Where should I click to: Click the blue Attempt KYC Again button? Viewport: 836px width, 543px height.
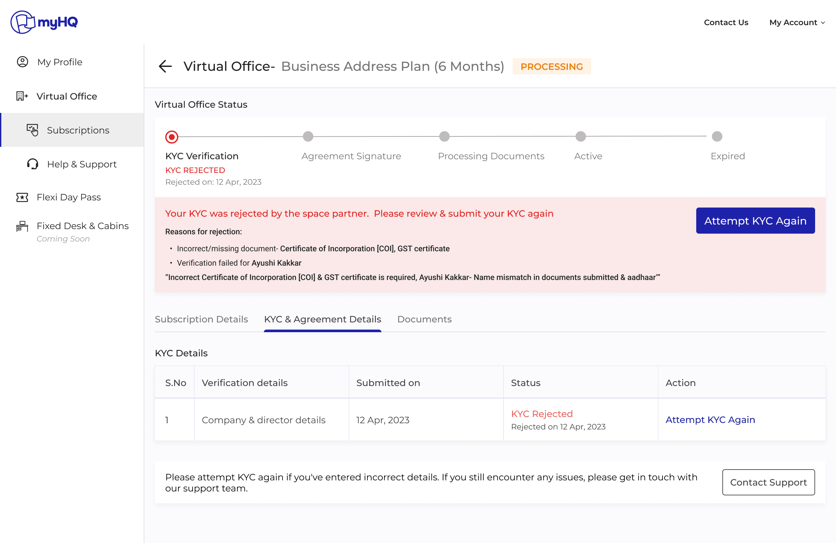coord(755,220)
